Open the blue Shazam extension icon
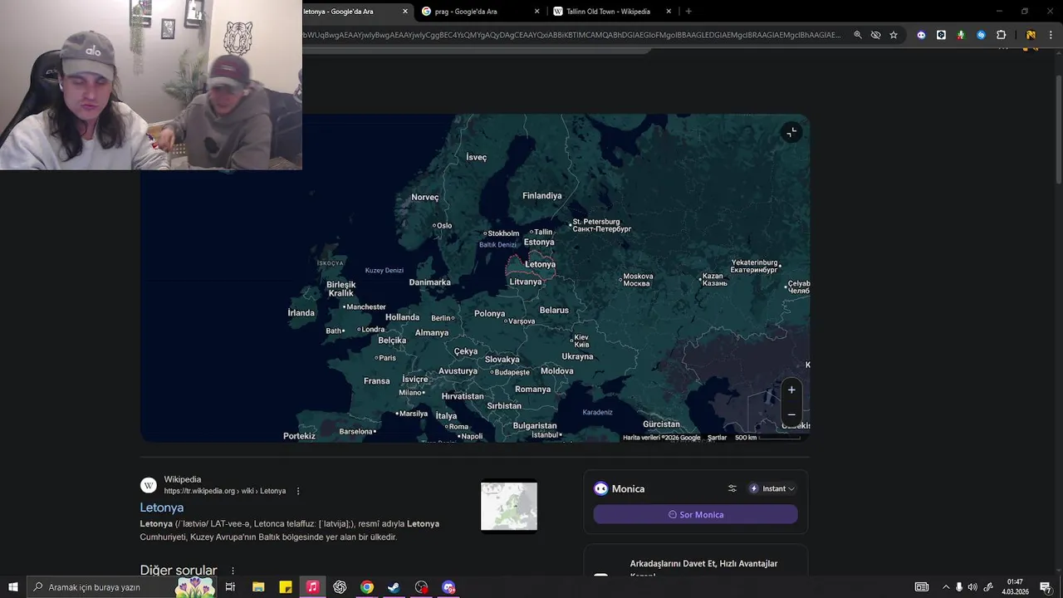1063x598 pixels. [981, 35]
